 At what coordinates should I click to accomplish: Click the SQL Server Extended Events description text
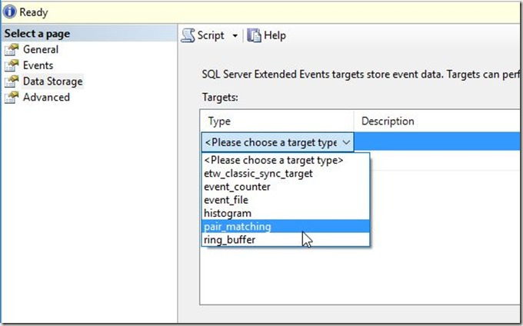pyautogui.click(x=361, y=74)
